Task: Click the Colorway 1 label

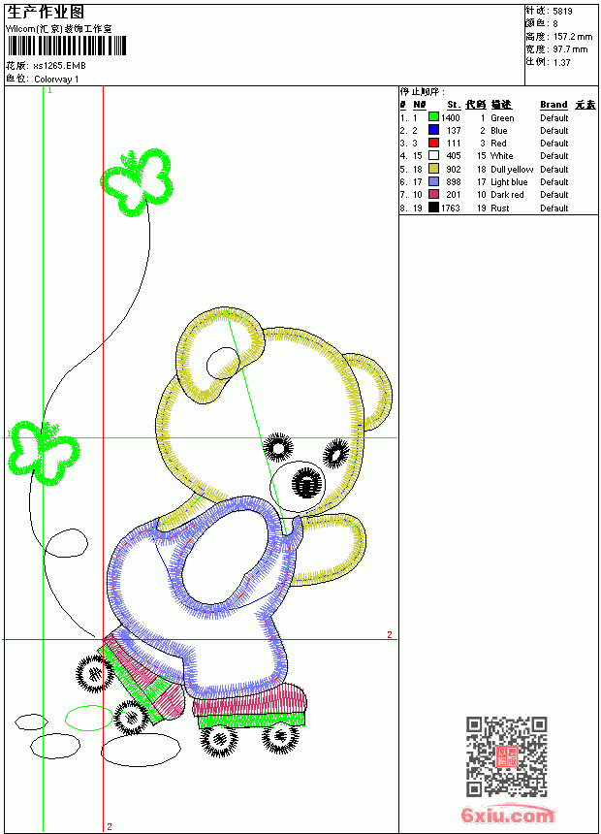Action: (56, 80)
